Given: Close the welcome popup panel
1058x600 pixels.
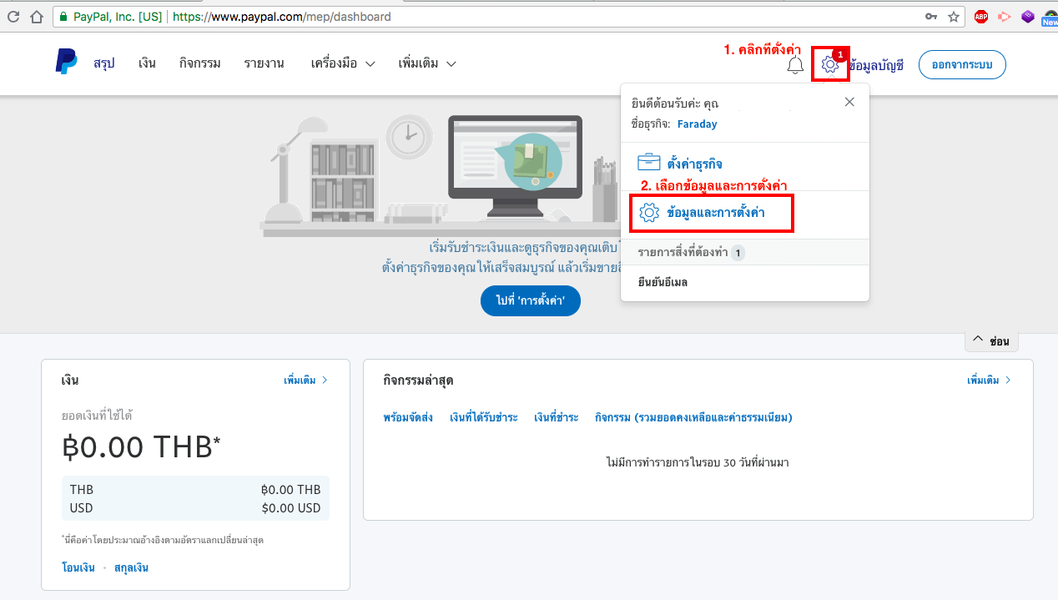Looking at the screenshot, I should point(849,102).
